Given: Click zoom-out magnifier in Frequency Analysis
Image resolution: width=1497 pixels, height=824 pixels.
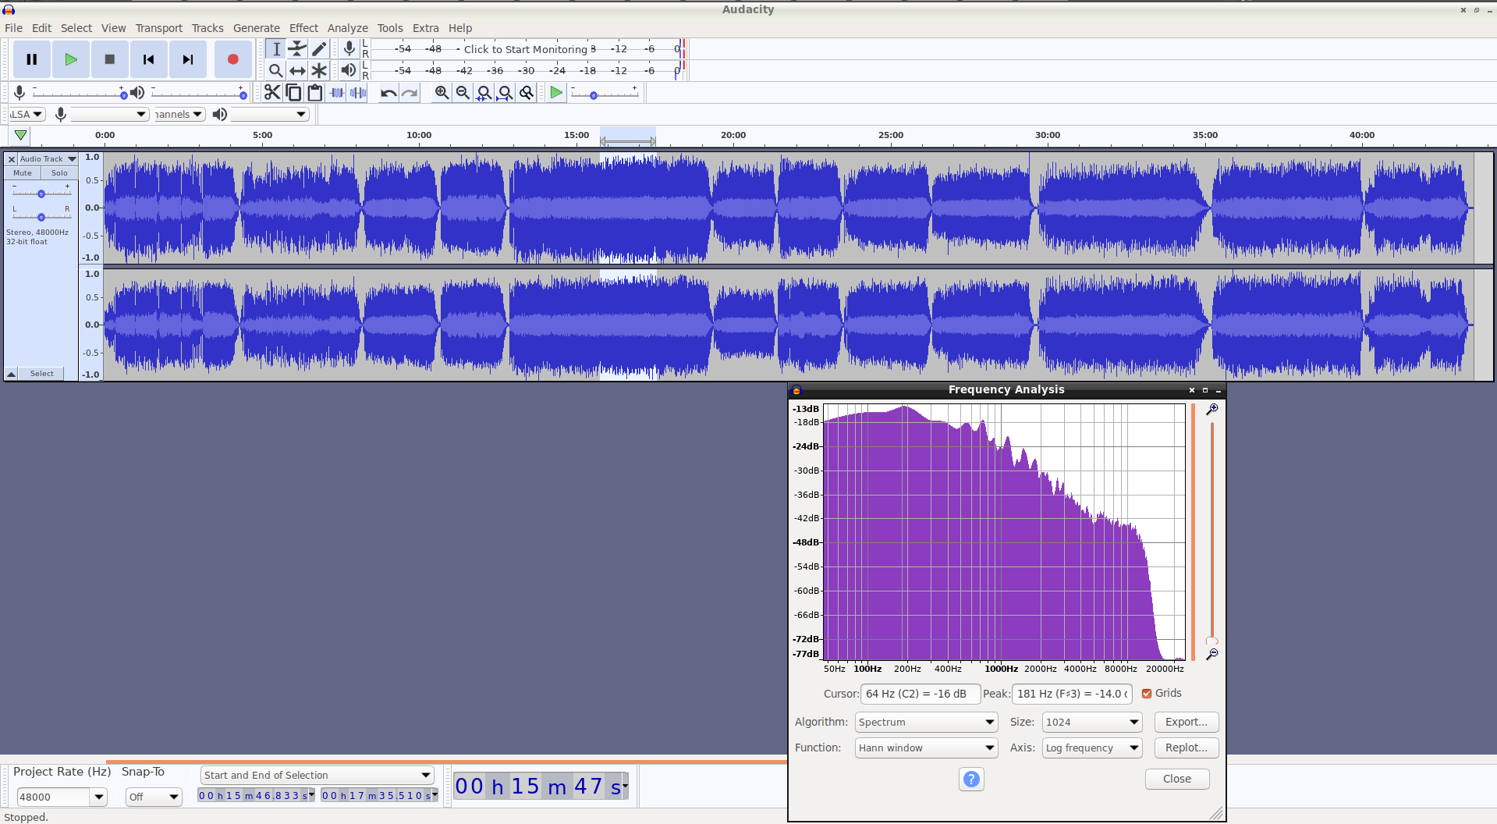Looking at the screenshot, I should point(1211,654).
